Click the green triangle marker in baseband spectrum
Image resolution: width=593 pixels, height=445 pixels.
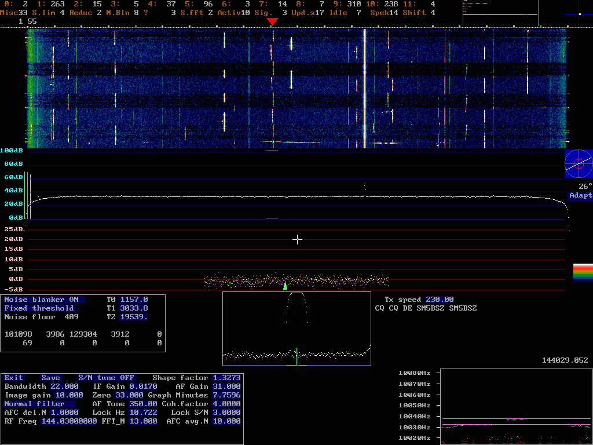click(285, 285)
